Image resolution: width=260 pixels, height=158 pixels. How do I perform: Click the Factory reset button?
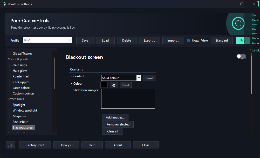[x=35, y=145]
